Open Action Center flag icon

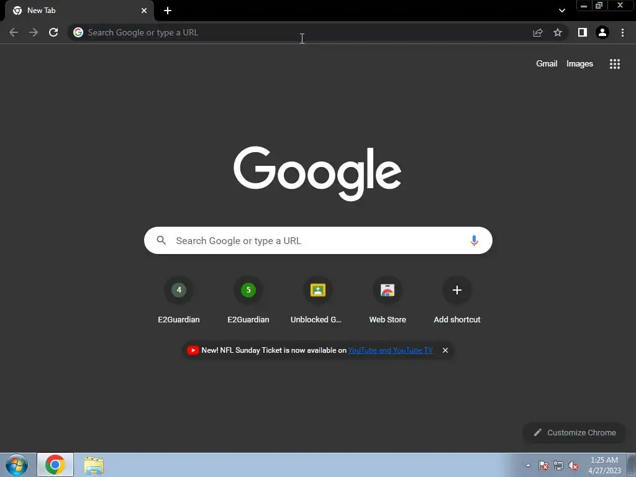pos(543,465)
